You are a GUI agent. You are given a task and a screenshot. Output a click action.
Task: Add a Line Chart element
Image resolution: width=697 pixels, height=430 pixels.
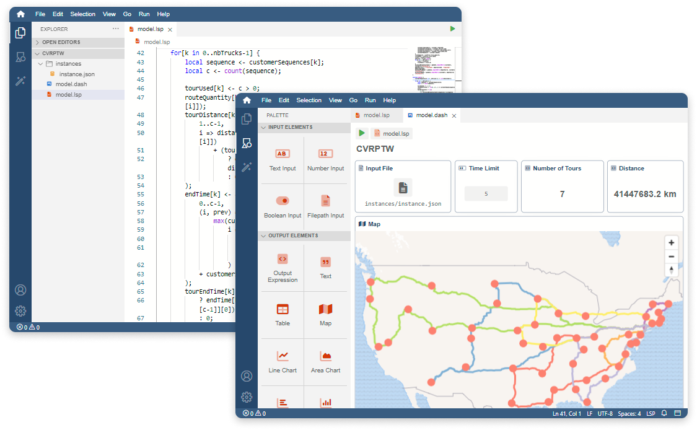(x=283, y=361)
